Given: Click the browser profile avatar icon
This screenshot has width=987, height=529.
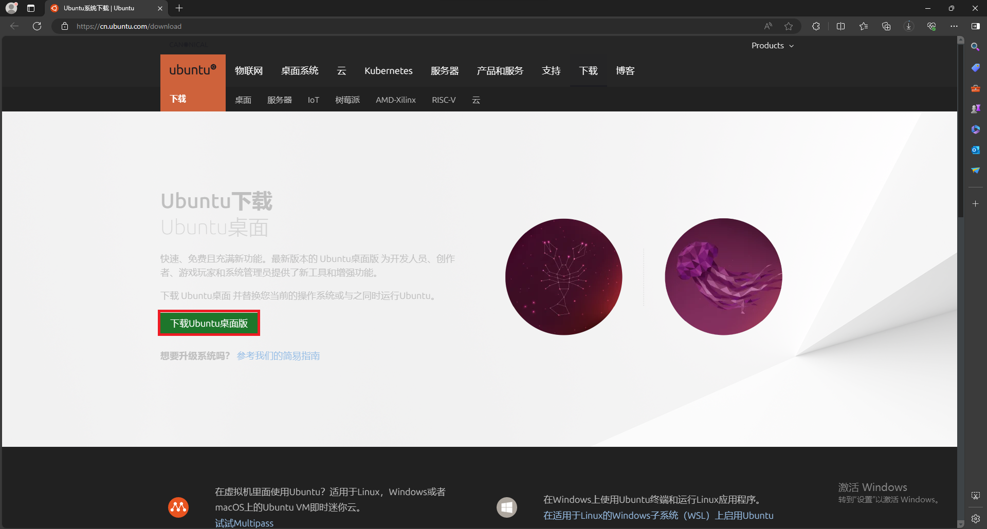Looking at the screenshot, I should [x=11, y=8].
